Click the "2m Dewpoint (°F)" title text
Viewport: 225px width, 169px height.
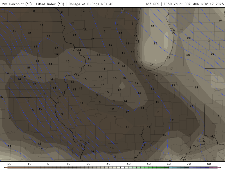[x=17, y=4]
